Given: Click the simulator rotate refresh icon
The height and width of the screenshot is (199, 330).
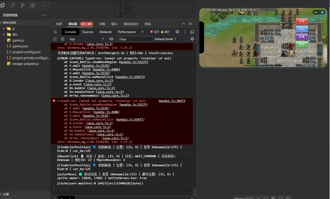Looking at the screenshot, I should tap(265, 198).
